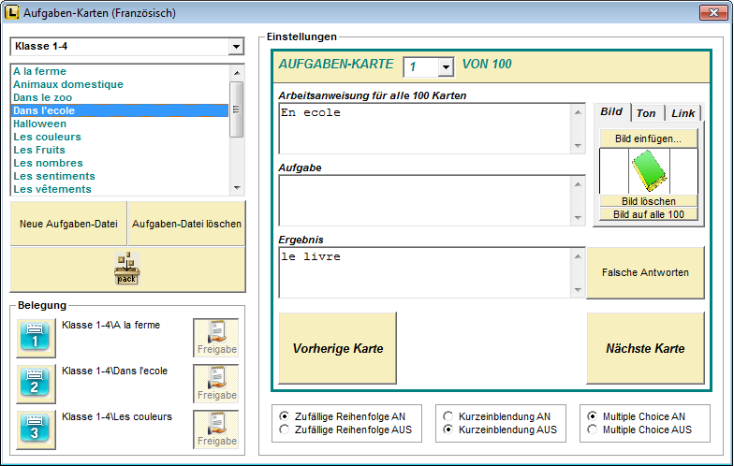Screen dimensions: 734x466
Task: Click the pack box icon button
Action: point(127,270)
